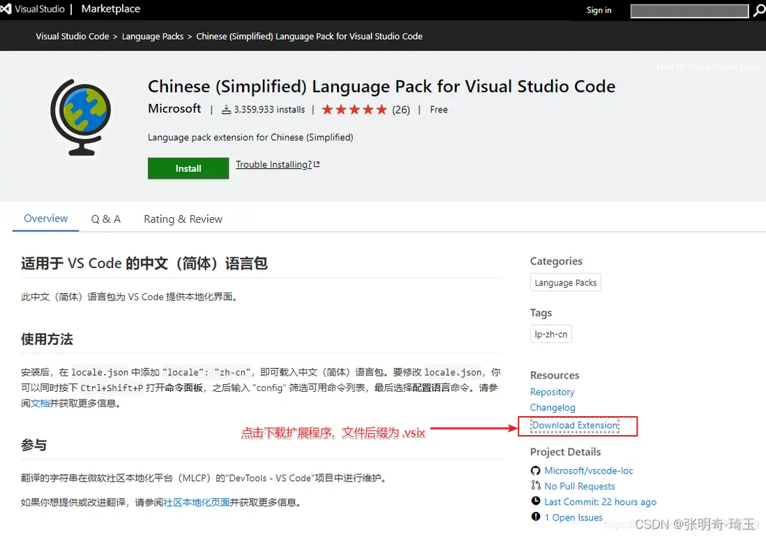
Task: Click the pull request icon
Action: 535,485
